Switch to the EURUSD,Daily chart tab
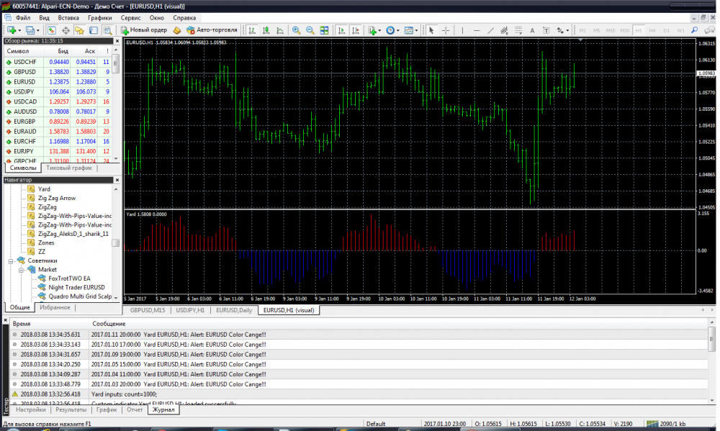Viewport: 720px width, 431px height. coord(234,310)
